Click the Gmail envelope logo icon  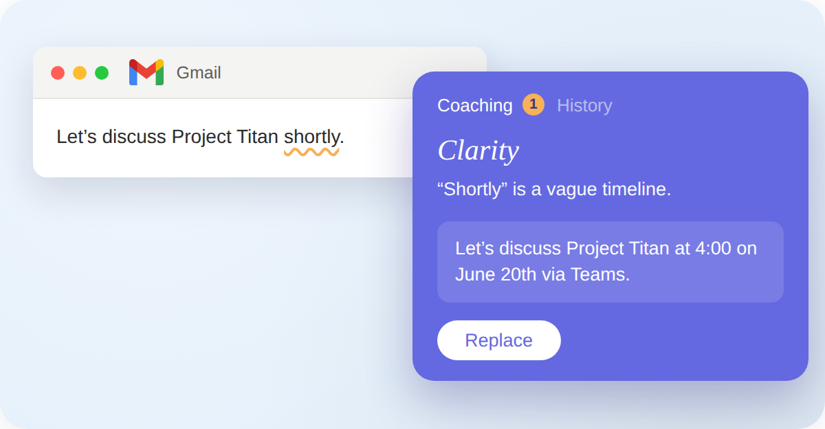(146, 72)
